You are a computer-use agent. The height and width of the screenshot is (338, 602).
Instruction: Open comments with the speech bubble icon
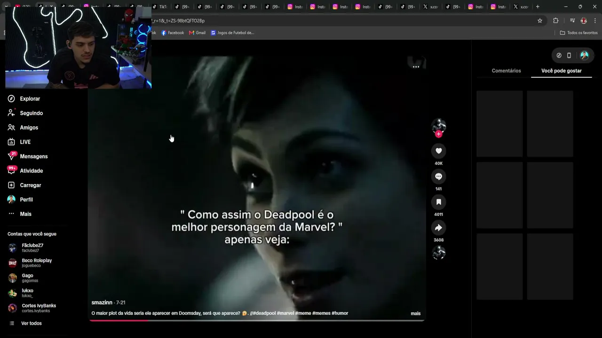point(438,177)
